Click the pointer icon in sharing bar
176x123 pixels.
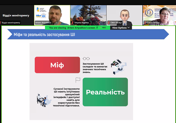(97, 28)
